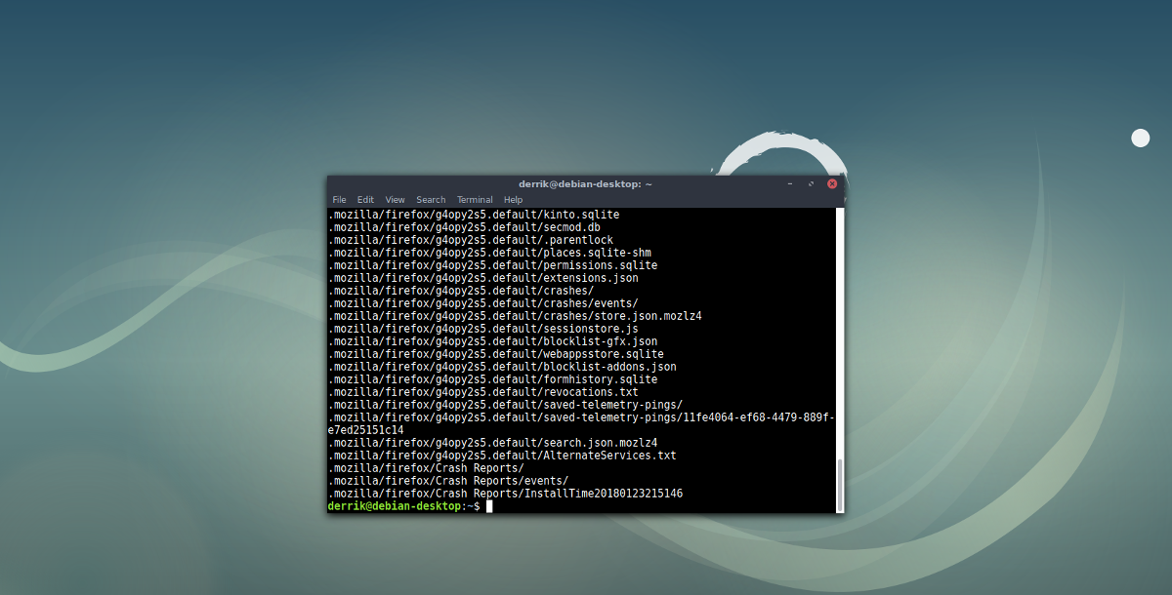Click the formhistory.sqlite line
The height and width of the screenshot is (595, 1172).
(493, 379)
